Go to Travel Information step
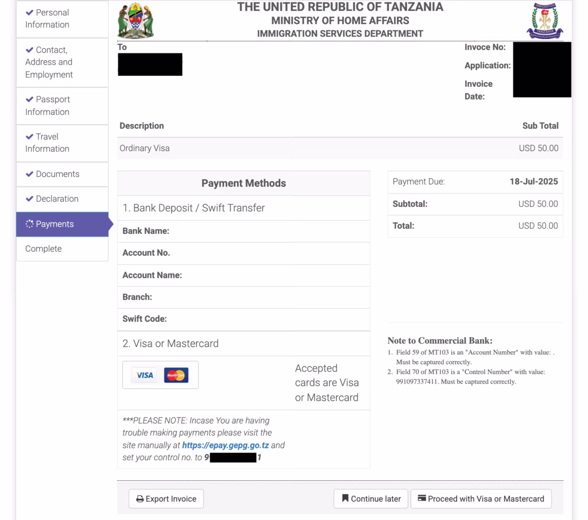The image size is (588, 520). 62,143
